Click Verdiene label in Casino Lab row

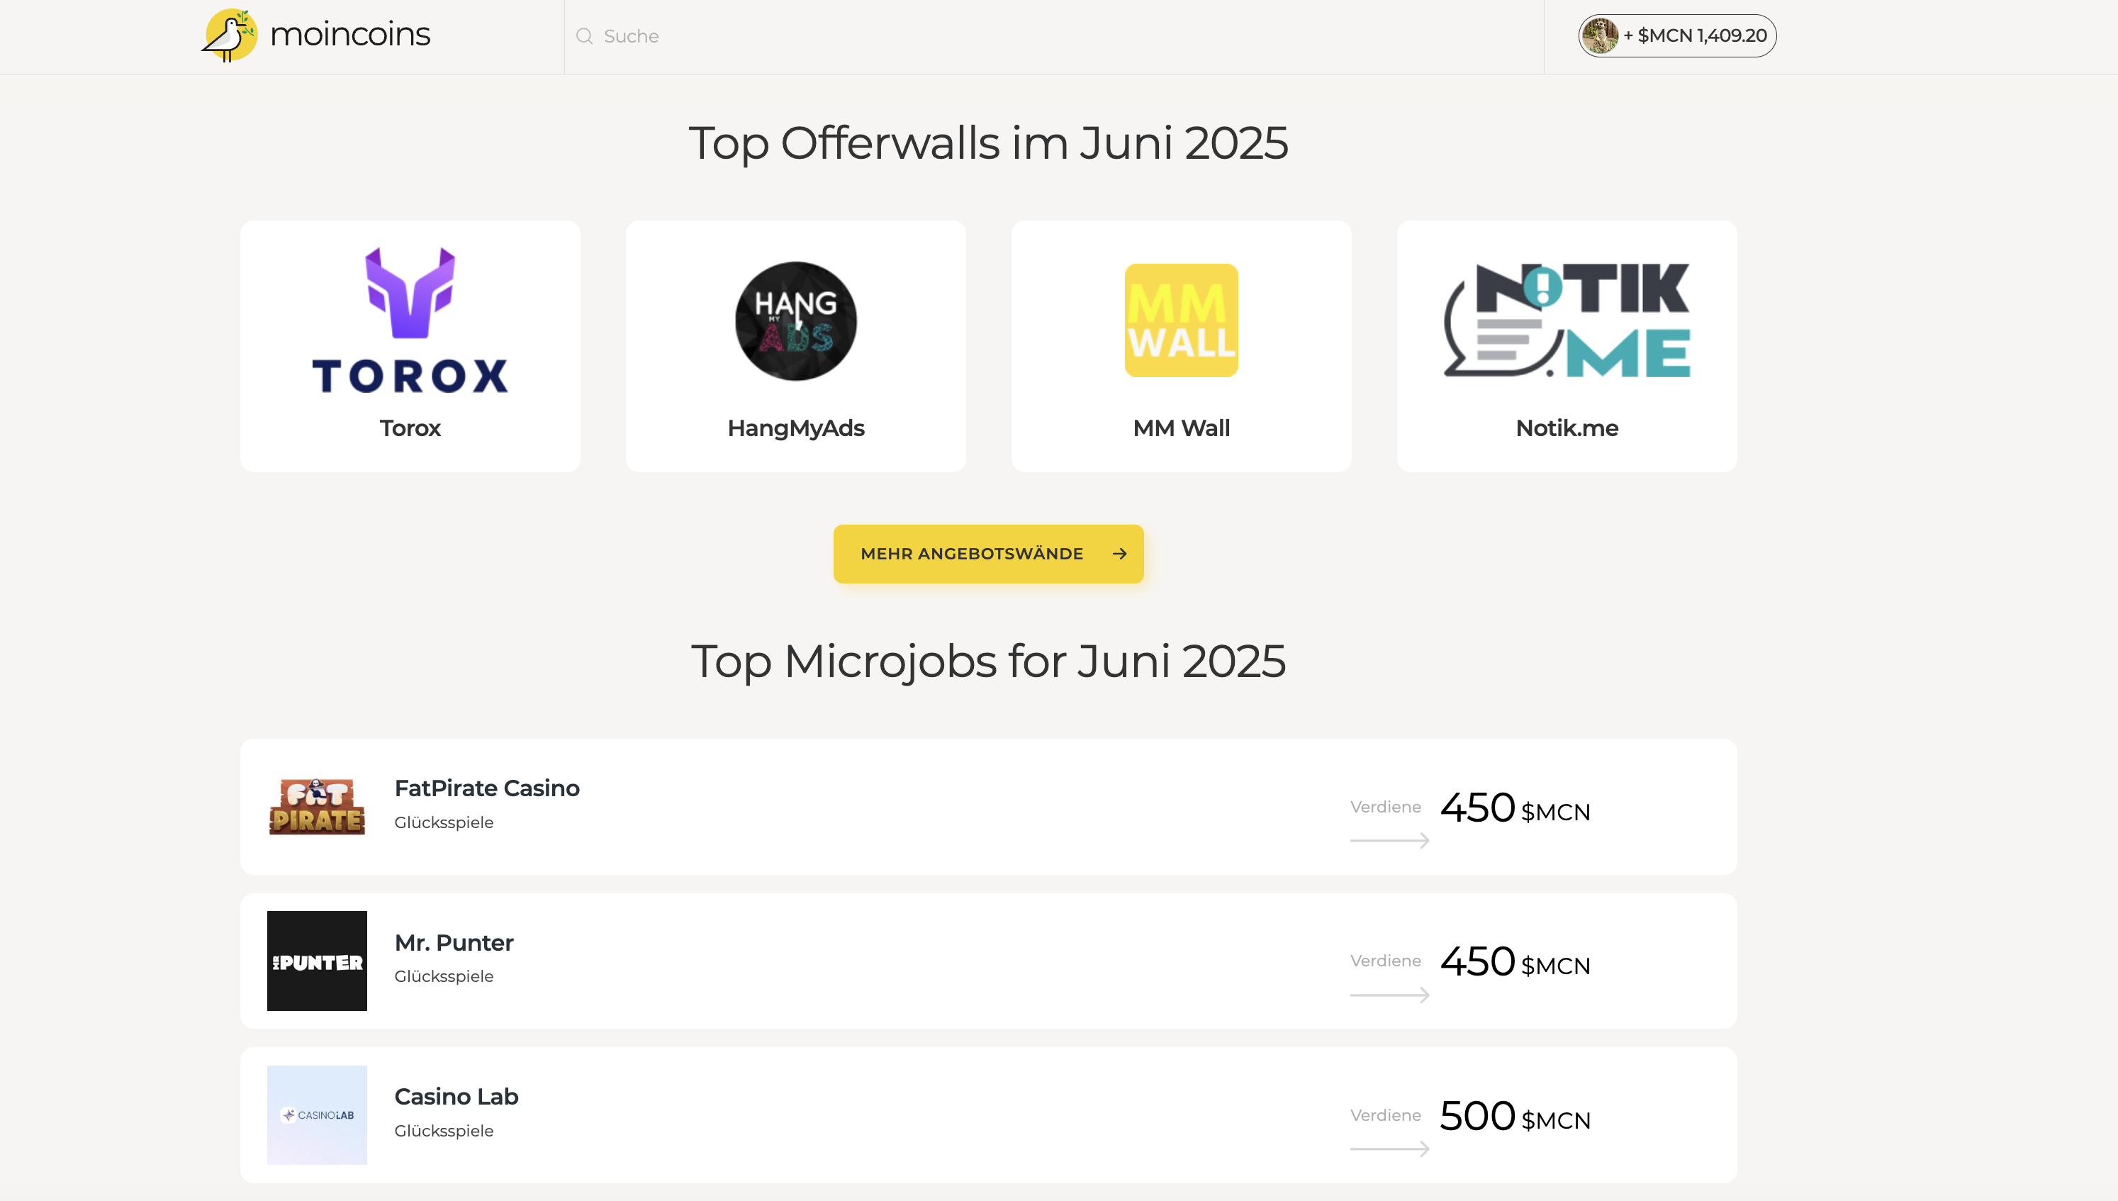pyautogui.click(x=1385, y=1115)
